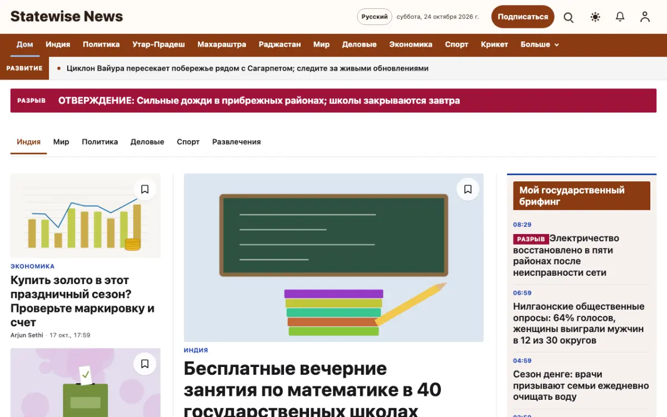This screenshot has width=667, height=417.
Task: Open Политика in the brown navigation bar
Action: 101,44
